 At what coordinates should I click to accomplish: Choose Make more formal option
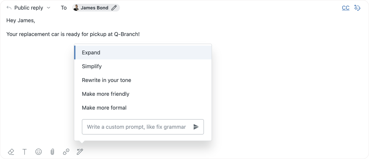(x=104, y=108)
